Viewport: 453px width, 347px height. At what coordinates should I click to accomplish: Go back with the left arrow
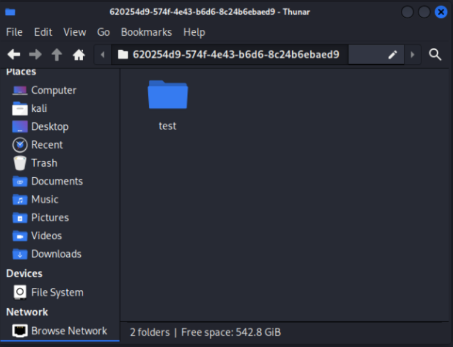13,54
